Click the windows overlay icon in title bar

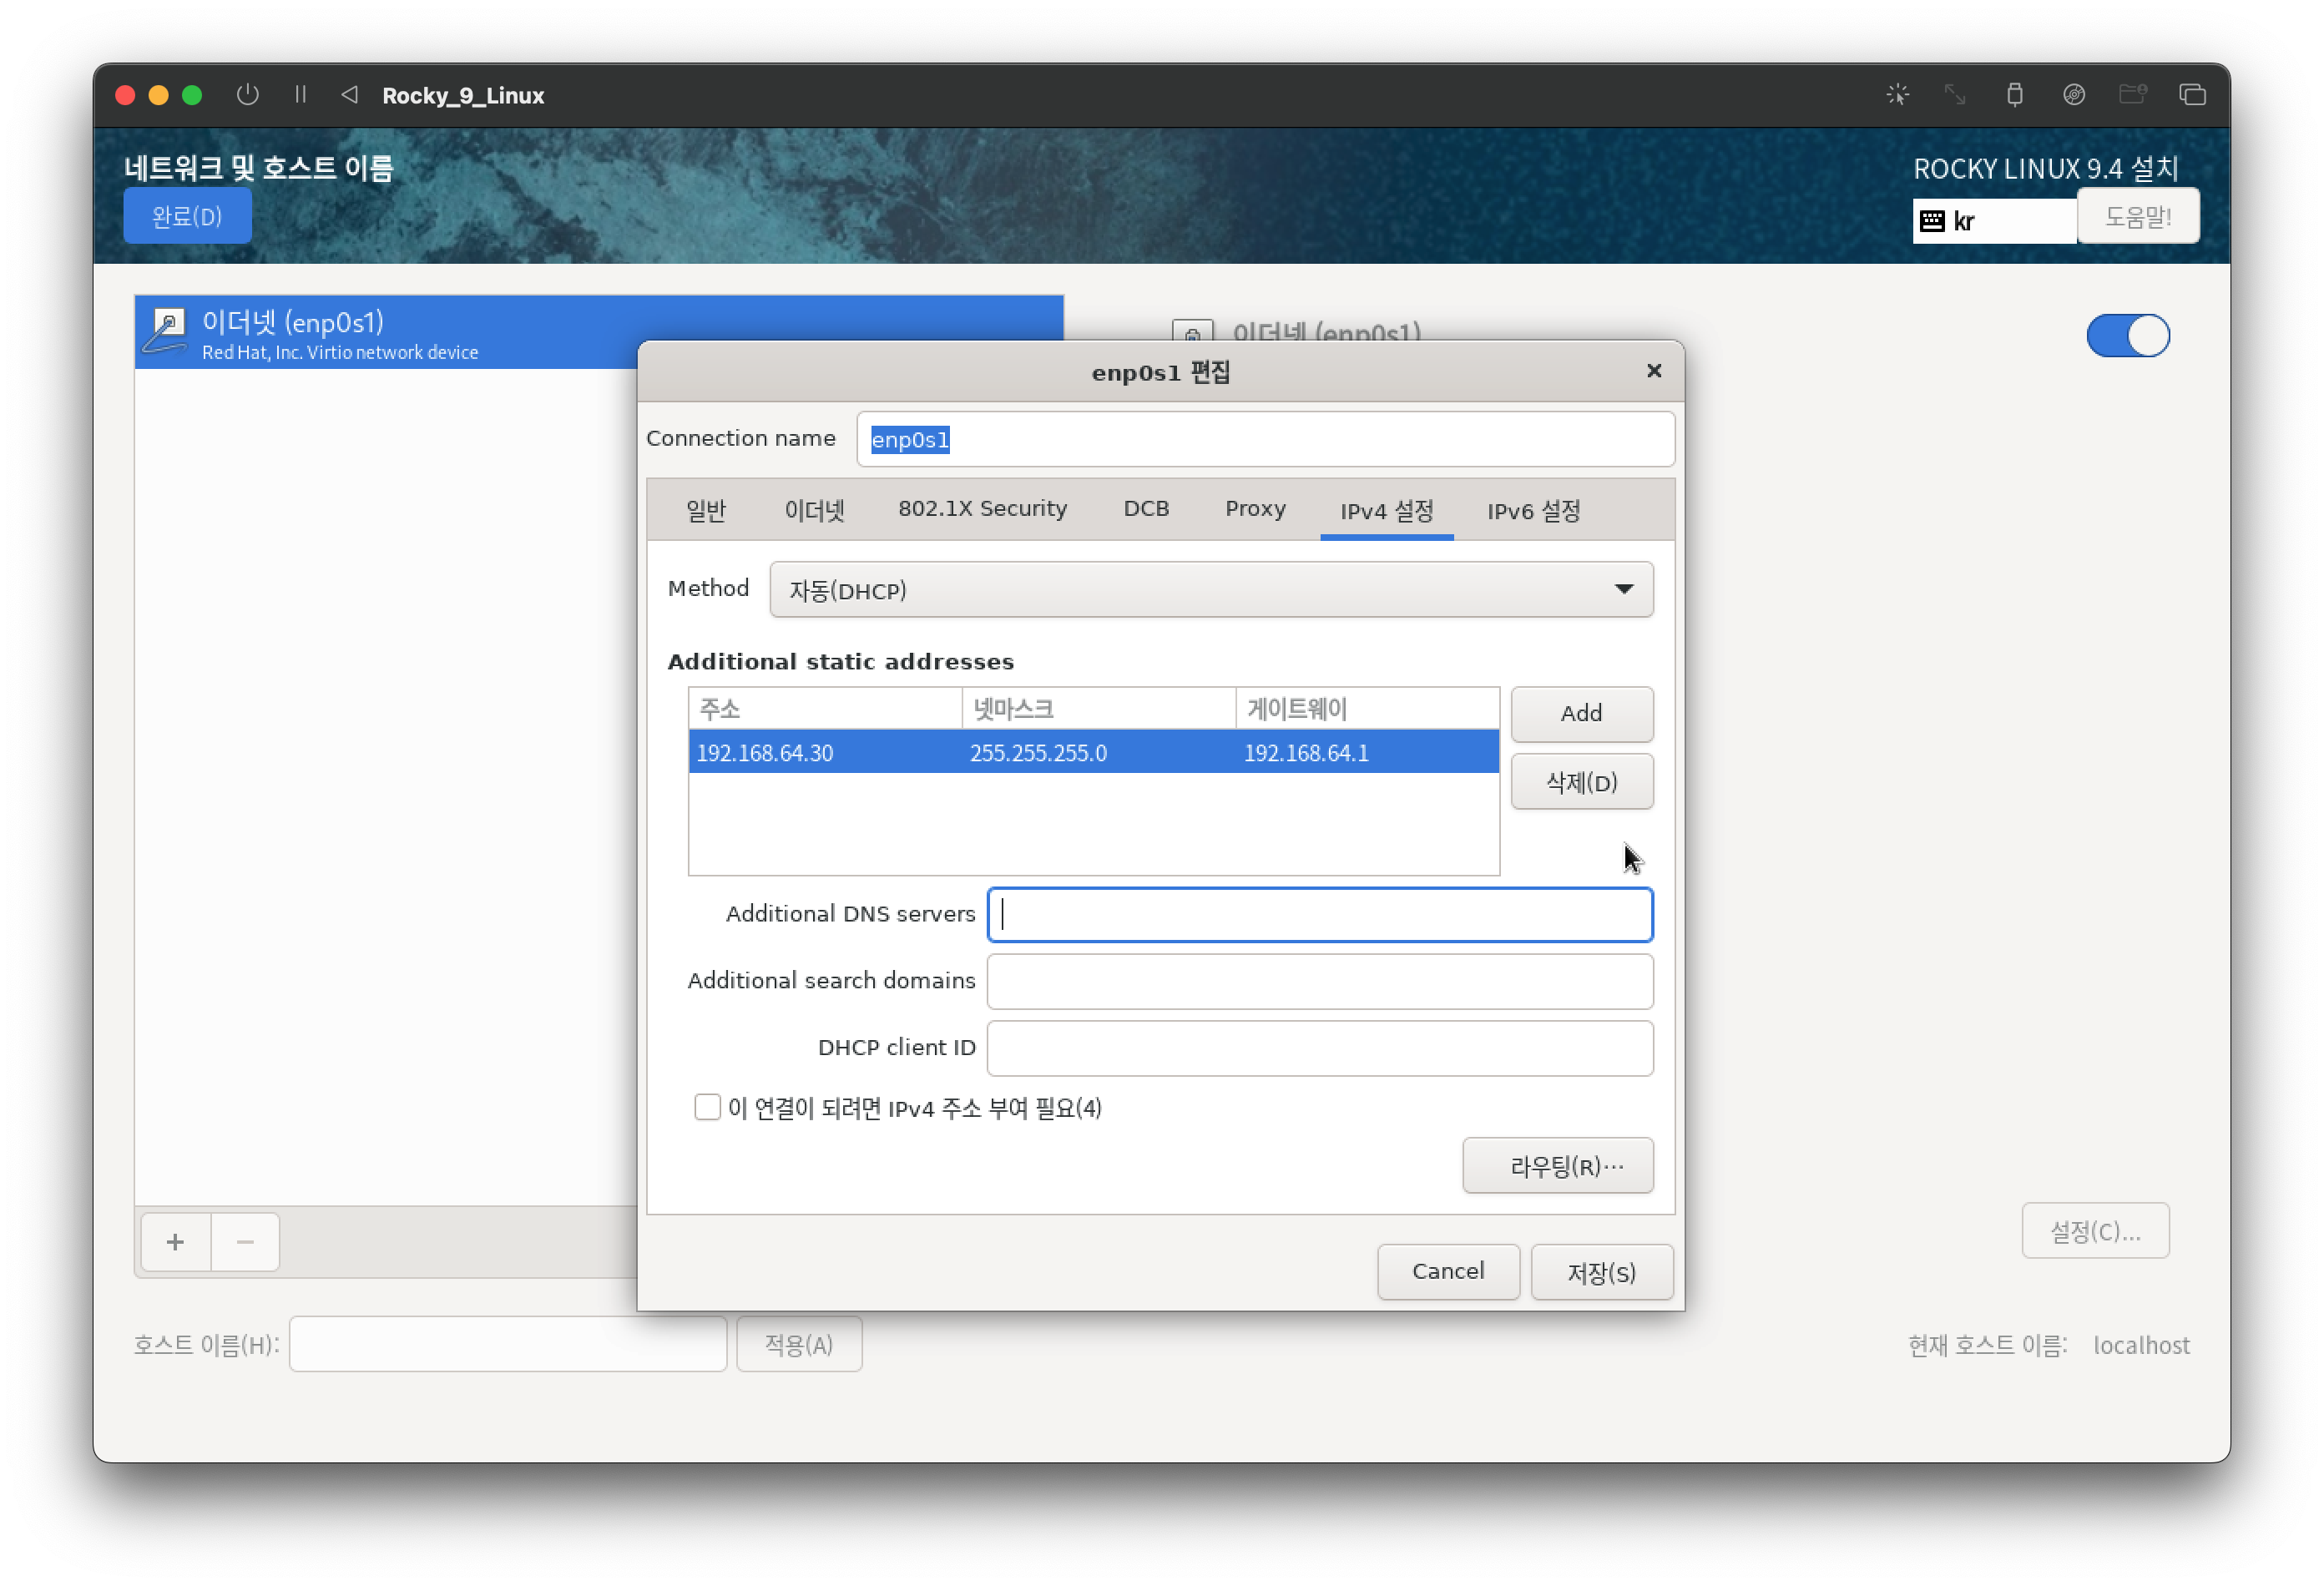coord(2192,95)
